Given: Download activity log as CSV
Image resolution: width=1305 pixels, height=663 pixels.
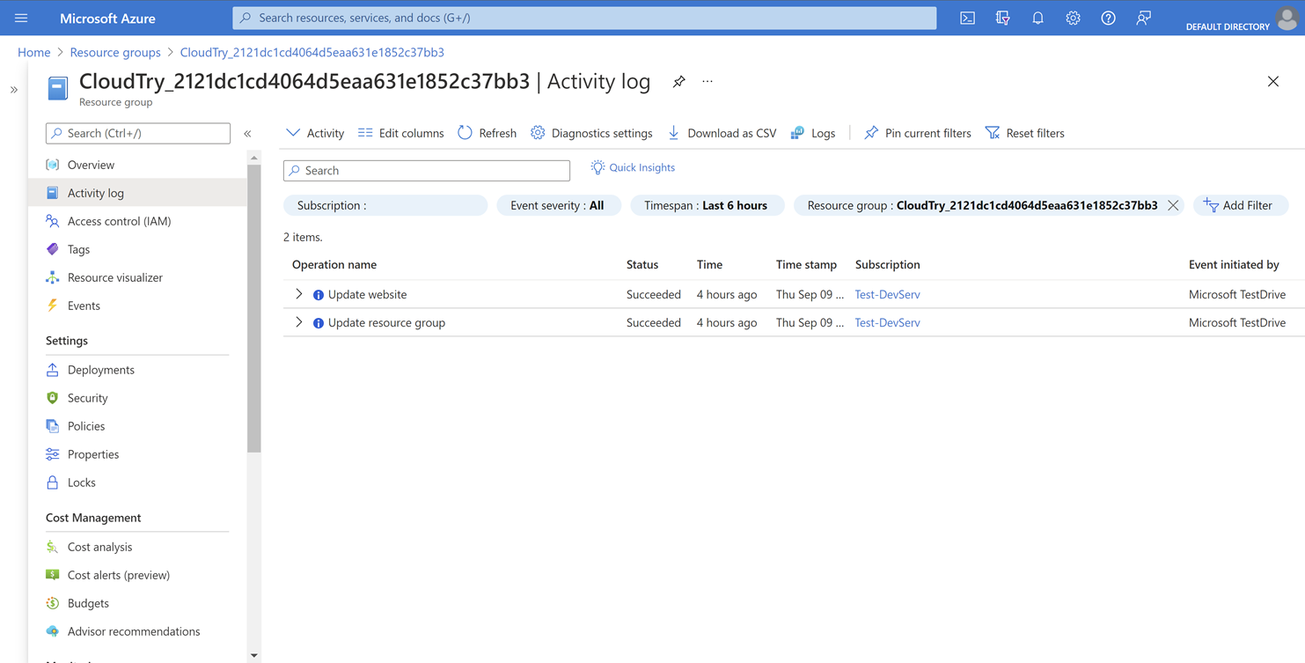Looking at the screenshot, I should pos(722,133).
